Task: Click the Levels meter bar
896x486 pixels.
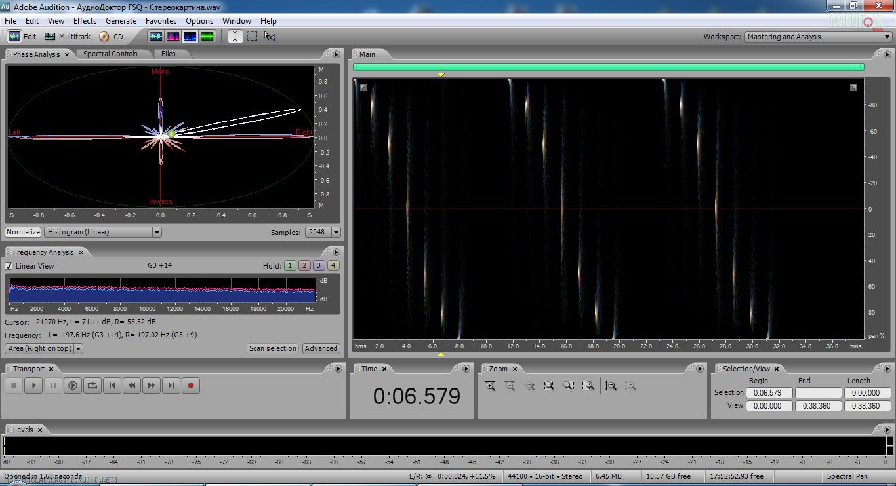Action: 446,447
